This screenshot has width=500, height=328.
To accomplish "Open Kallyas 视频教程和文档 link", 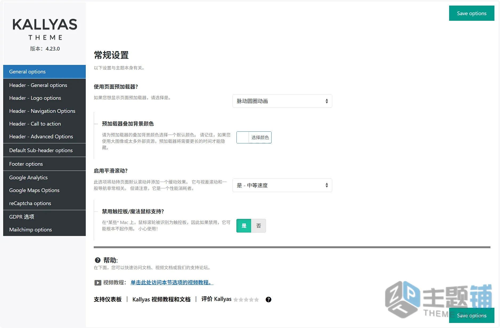I will point(161,300).
